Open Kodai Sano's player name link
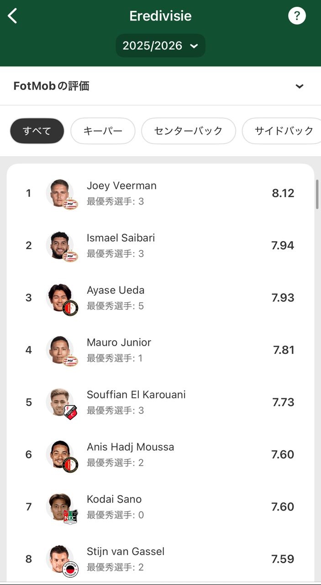This screenshot has height=585, width=321. click(x=114, y=499)
